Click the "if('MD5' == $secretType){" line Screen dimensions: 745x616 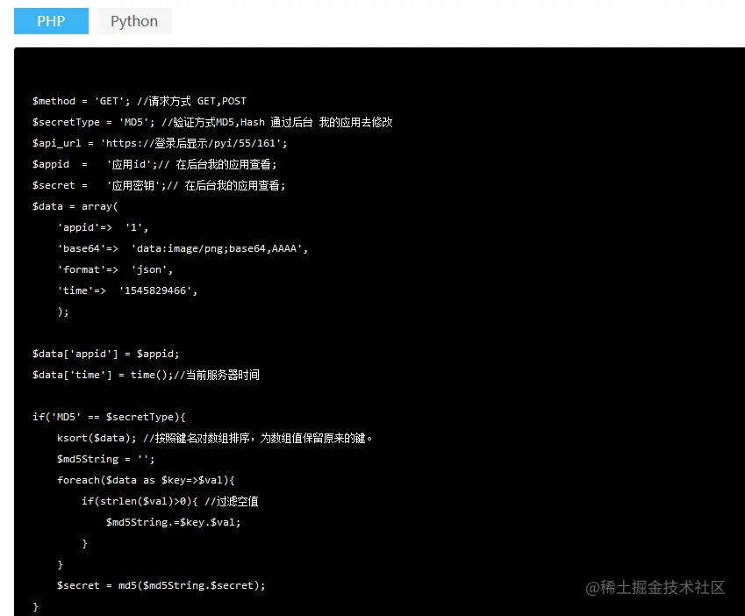pyautogui.click(x=109, y=417)
